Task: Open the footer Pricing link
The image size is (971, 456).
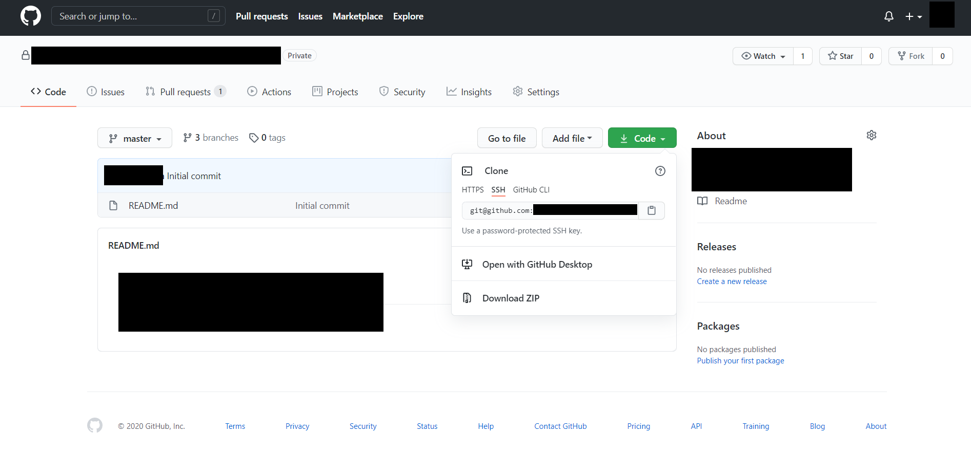Action: (639, 426)
